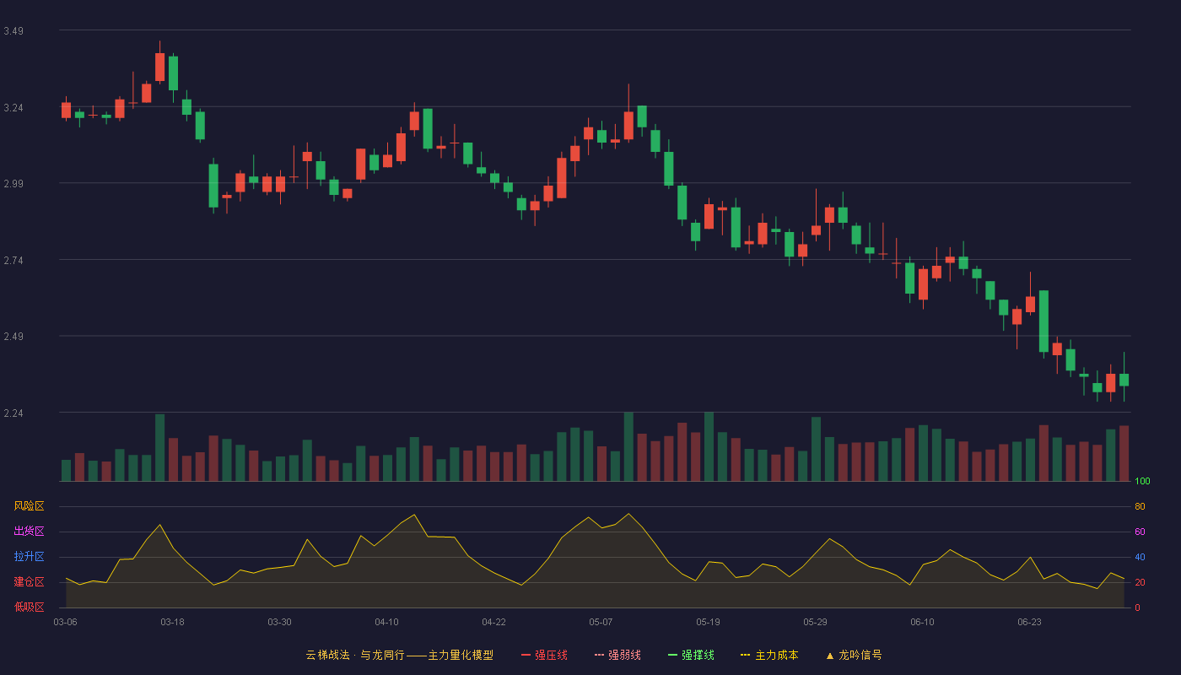Click the 05-19 date label
Viewport: 1181px width, 675px height.
[x=708, y=622]
